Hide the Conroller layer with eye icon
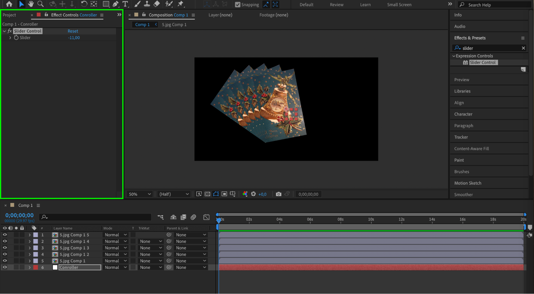 pos(5,267)
